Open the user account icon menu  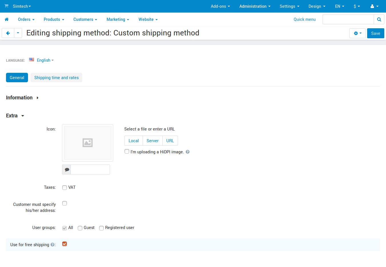(374, 6)
